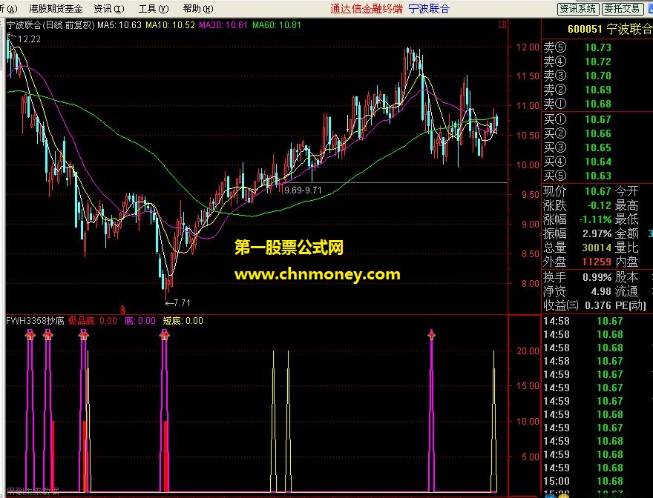Click the 买② 10.66 order row
The image size is (653, 498).
point(597,133)
